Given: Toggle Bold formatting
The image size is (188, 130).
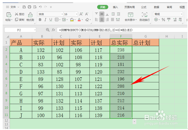Looking at the screenshot, I should (x=40, y=20).
